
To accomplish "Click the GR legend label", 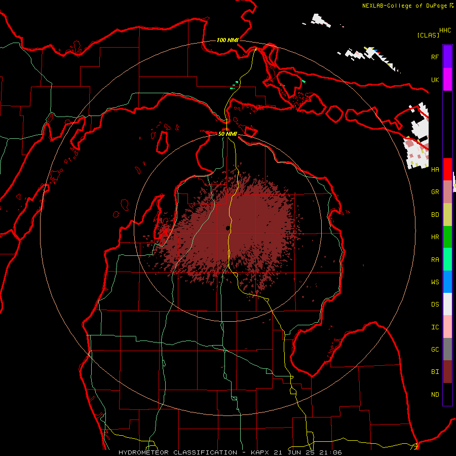I will click(x=435, y=192).
